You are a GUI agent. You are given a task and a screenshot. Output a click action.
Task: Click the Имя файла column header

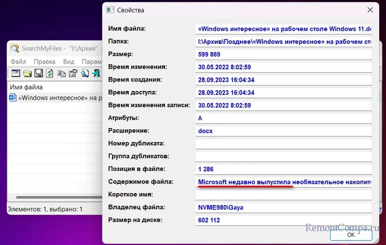coord(27,87)
